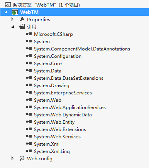Expand the Properties node arrow
Screen dimensions: 149x168
pyautogui.click(x=12, y=19)
